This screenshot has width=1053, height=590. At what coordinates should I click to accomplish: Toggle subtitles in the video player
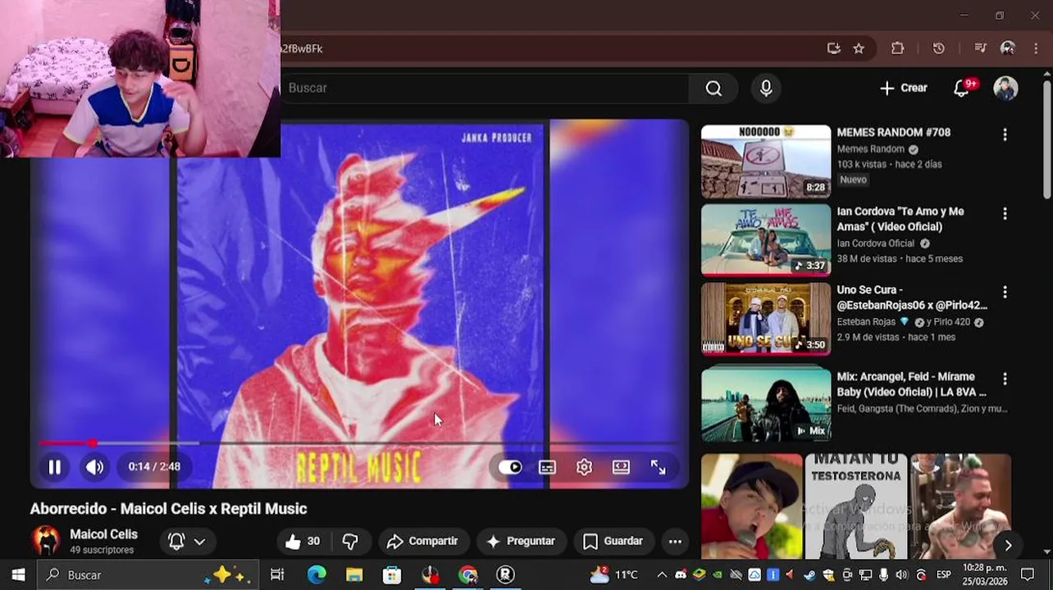coord(547,467)
